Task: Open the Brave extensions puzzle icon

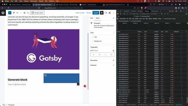Action: point(176,8)
